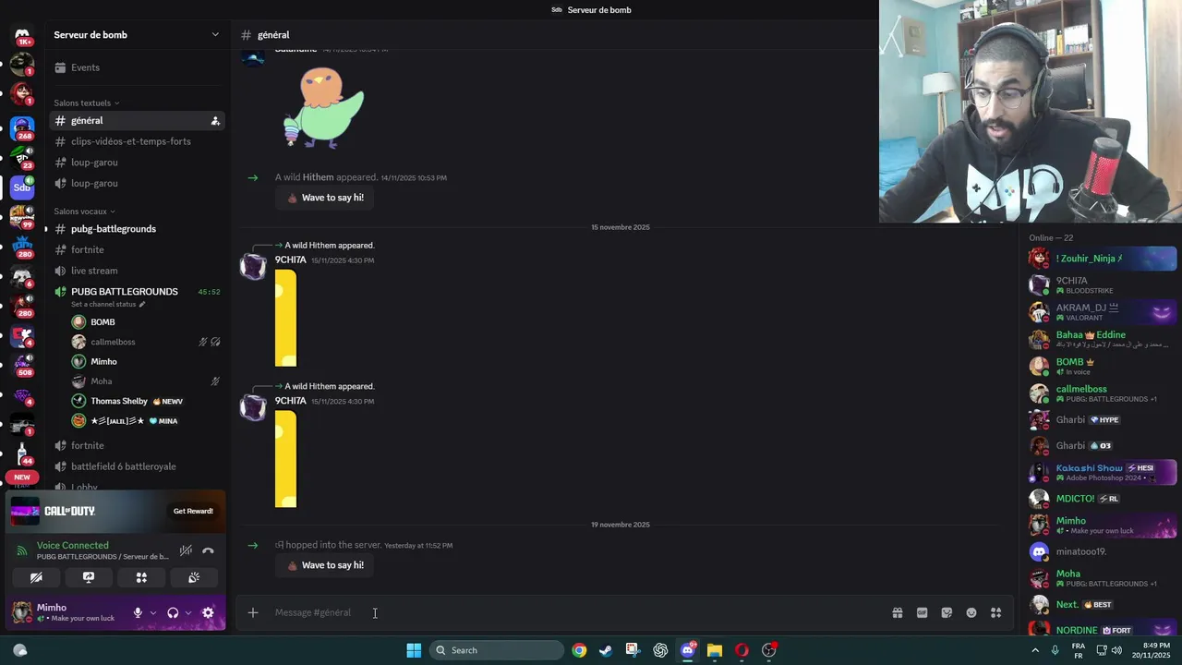The height and width of the screenshot is (665, 1182).
Task: Open Kakashi Show in member list
Action: pos(1103,473)
